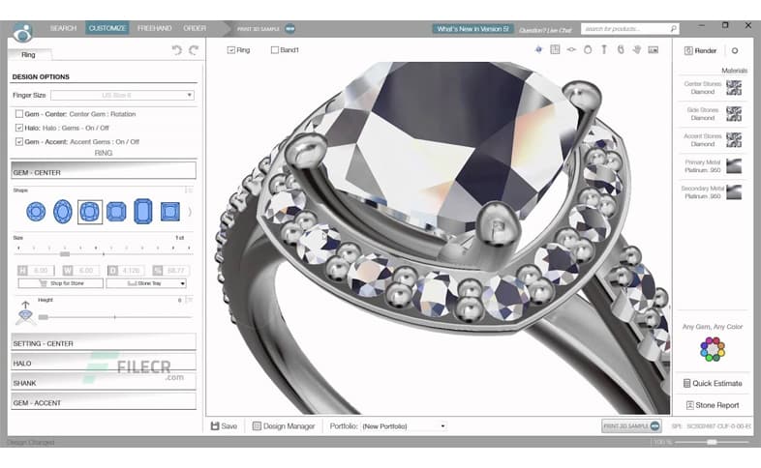Enable the Band1 checkbox
This screenshot has width=761, height=468.
275,50
